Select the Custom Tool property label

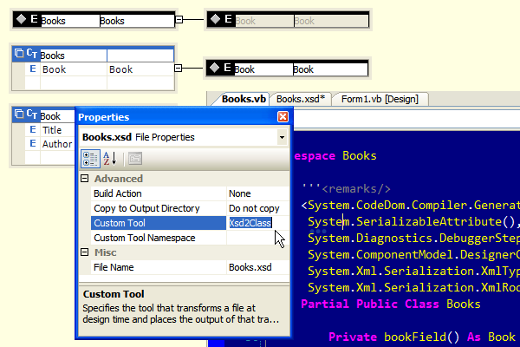coord(159,223)
